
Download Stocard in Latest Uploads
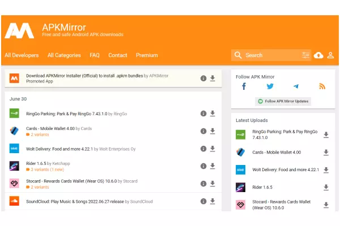[x=326, y=205]
